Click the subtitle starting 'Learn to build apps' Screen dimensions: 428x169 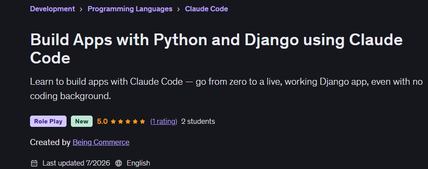click(226, 89)
